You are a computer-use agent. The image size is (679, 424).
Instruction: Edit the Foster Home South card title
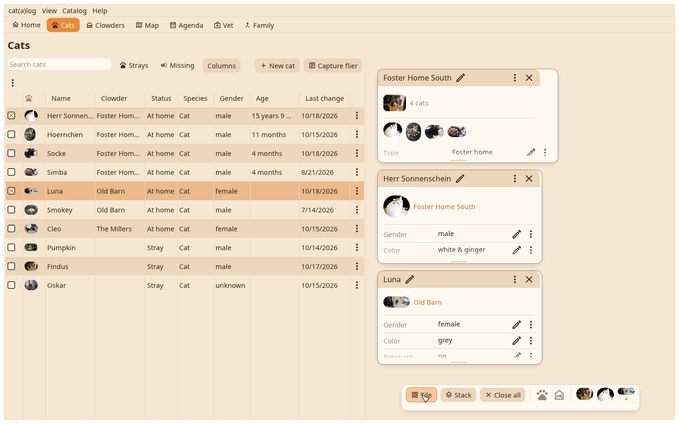(461, 78)
